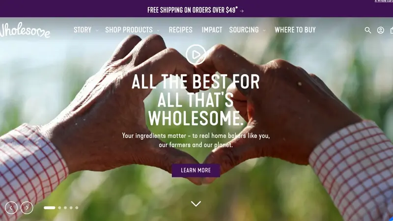Open the Impact menu item
This screenshot has width=393, height=221.
click(212, 30)
